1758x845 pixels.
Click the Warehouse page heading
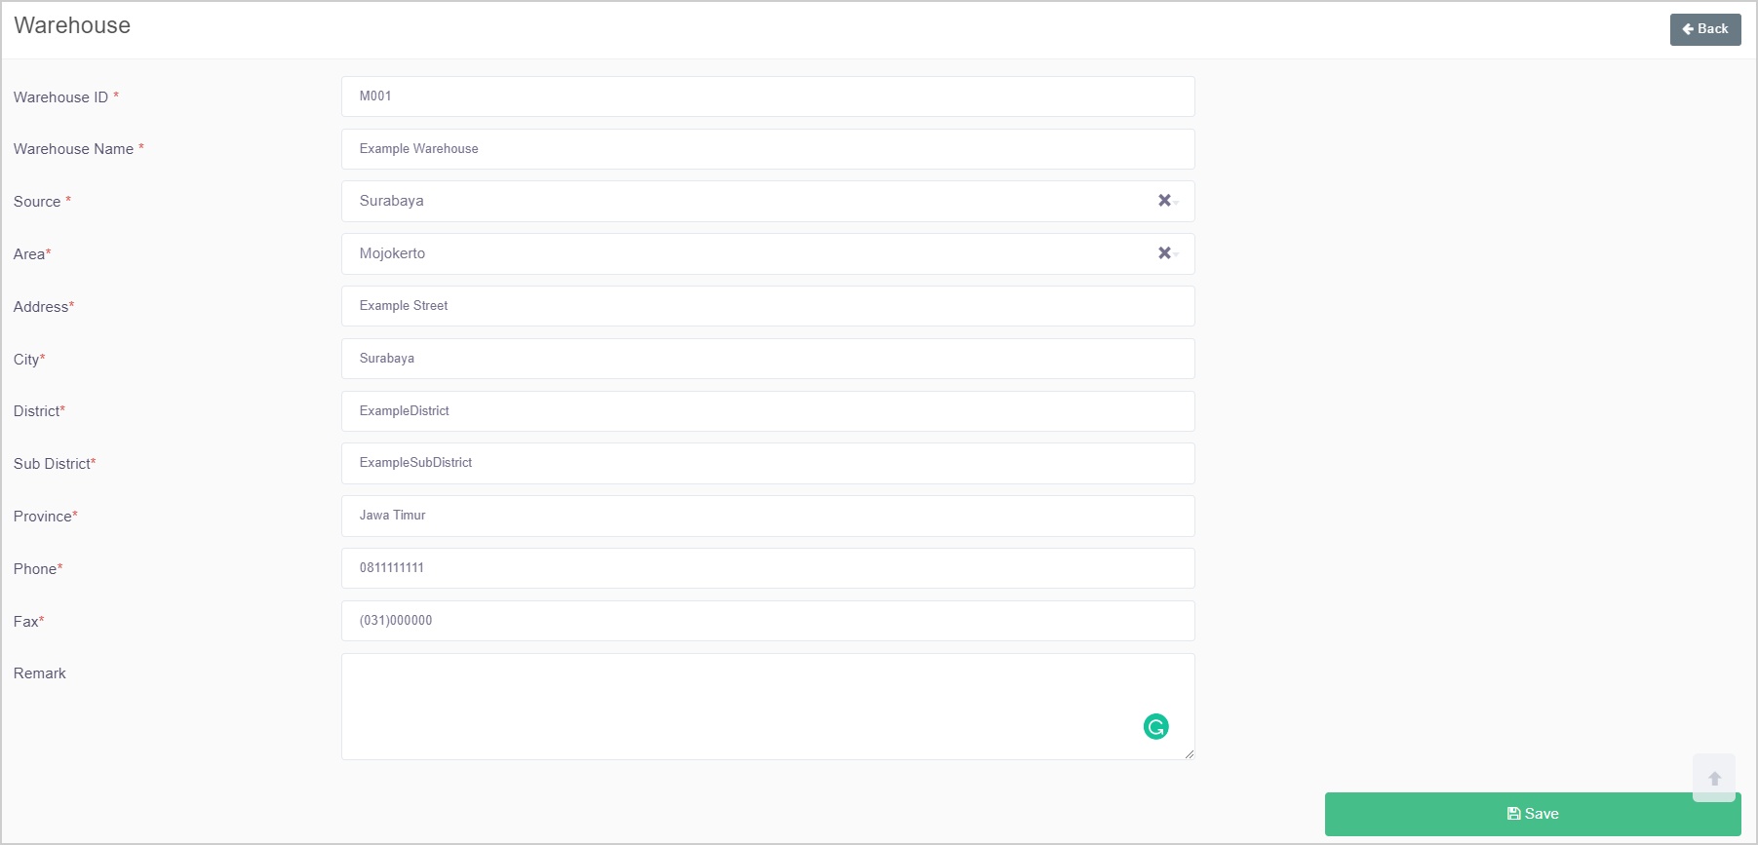[72, 25]
